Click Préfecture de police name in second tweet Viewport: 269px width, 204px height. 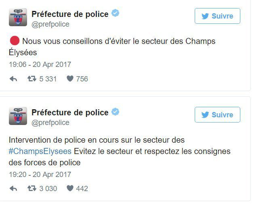(x=70, y=112)
